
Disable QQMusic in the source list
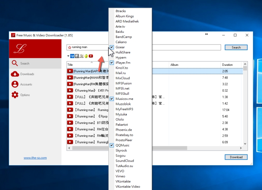[x=122, y=145]
